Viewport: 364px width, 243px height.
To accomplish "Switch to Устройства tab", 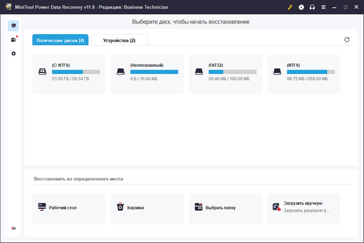I will [x=119, y=40].
